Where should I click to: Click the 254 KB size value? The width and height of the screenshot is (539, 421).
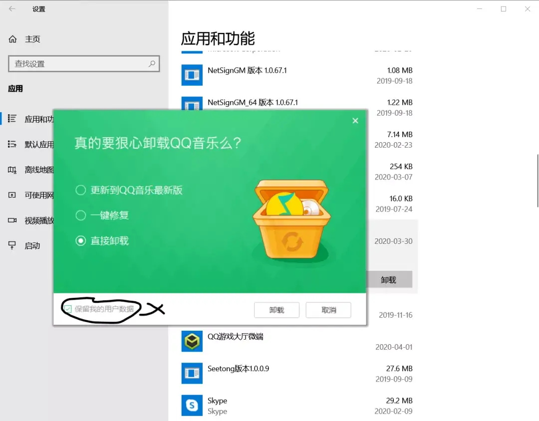(x=401, y=167)
